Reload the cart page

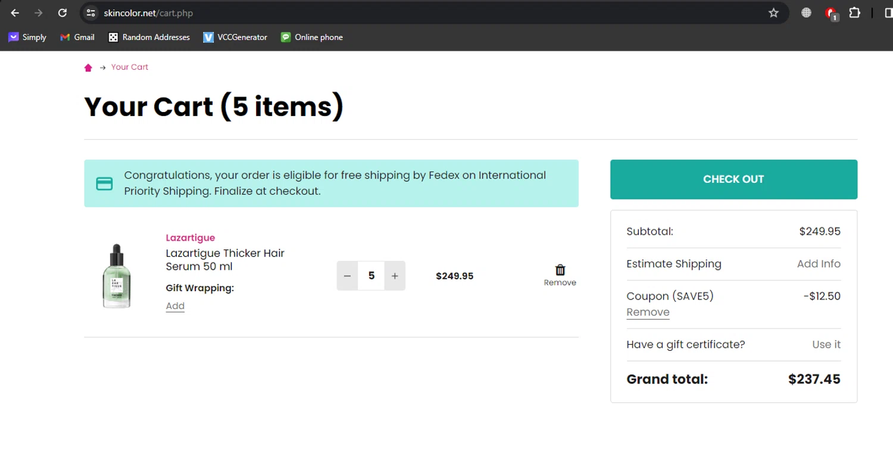coord(63,13)
